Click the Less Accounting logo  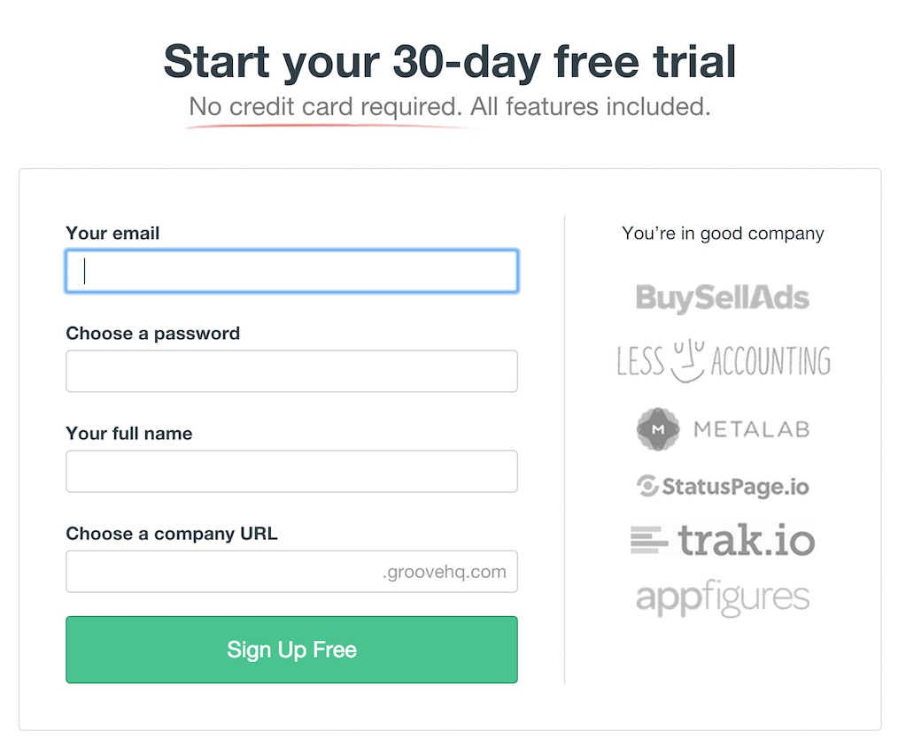[x=724, y=361]
